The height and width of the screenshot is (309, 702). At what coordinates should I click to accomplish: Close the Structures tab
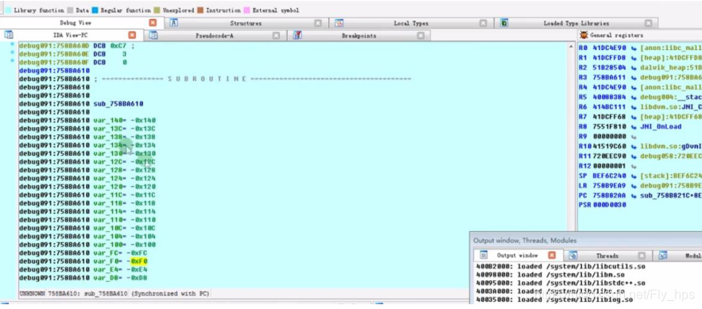click(x=318, y=23)
